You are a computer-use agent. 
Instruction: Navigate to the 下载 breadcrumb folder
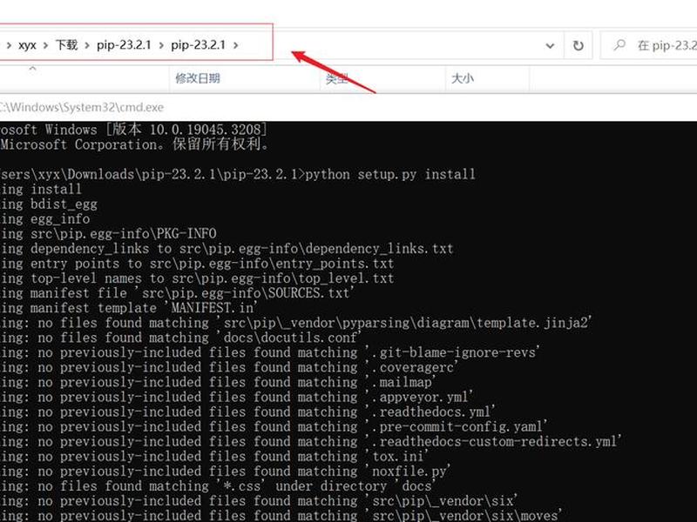tap(66, 45)
